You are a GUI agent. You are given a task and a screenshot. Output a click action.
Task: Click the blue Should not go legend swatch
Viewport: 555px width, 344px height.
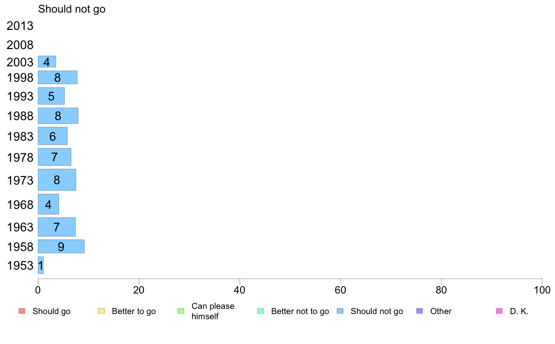point(340,311)
